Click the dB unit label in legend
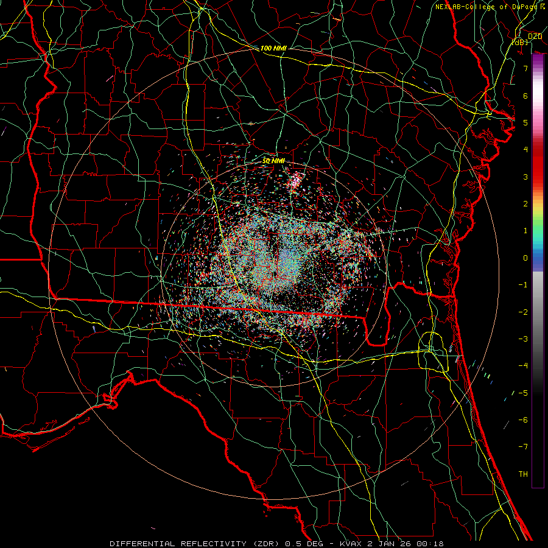Viewport: 548px width, 548px height. tap(520, 42)
